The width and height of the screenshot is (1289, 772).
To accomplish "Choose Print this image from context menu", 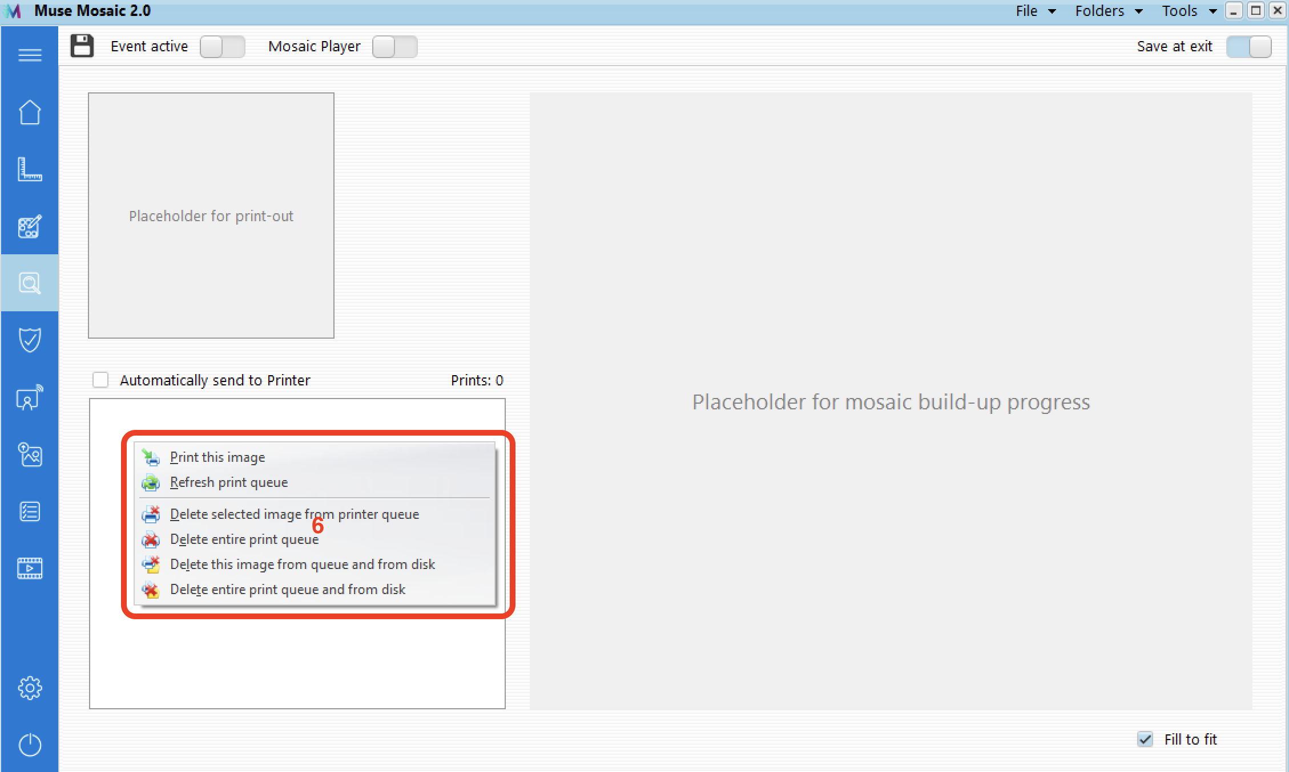I will pos(217,457).
